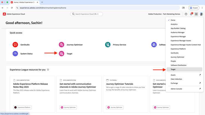Click Journey Optimizer tag on Tutorials card
The image size is (205, 115).
pyautogui.click(x=115, y=107)
